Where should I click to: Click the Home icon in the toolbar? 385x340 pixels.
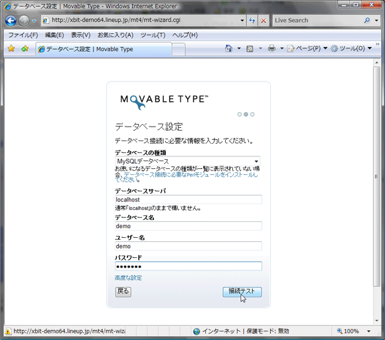click(x=228, y=48)
